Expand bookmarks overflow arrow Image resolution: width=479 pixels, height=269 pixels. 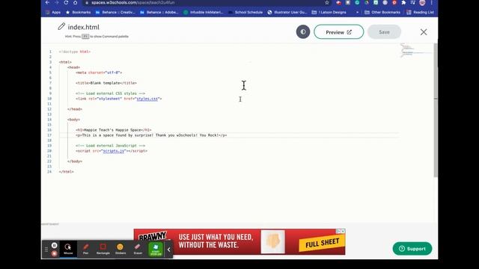[357, 12]
